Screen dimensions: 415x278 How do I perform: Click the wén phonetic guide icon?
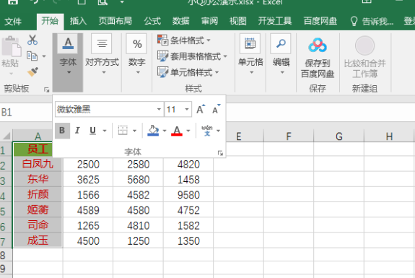(207, 131)
